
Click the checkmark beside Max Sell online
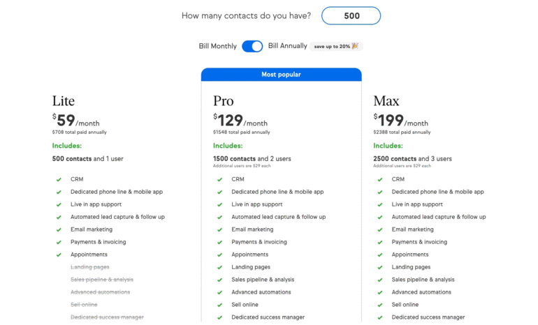(380, 305)
